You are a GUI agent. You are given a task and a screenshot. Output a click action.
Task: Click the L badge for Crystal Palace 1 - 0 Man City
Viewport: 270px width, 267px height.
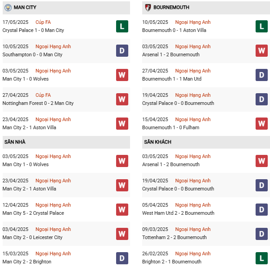(x=122, y=27)
